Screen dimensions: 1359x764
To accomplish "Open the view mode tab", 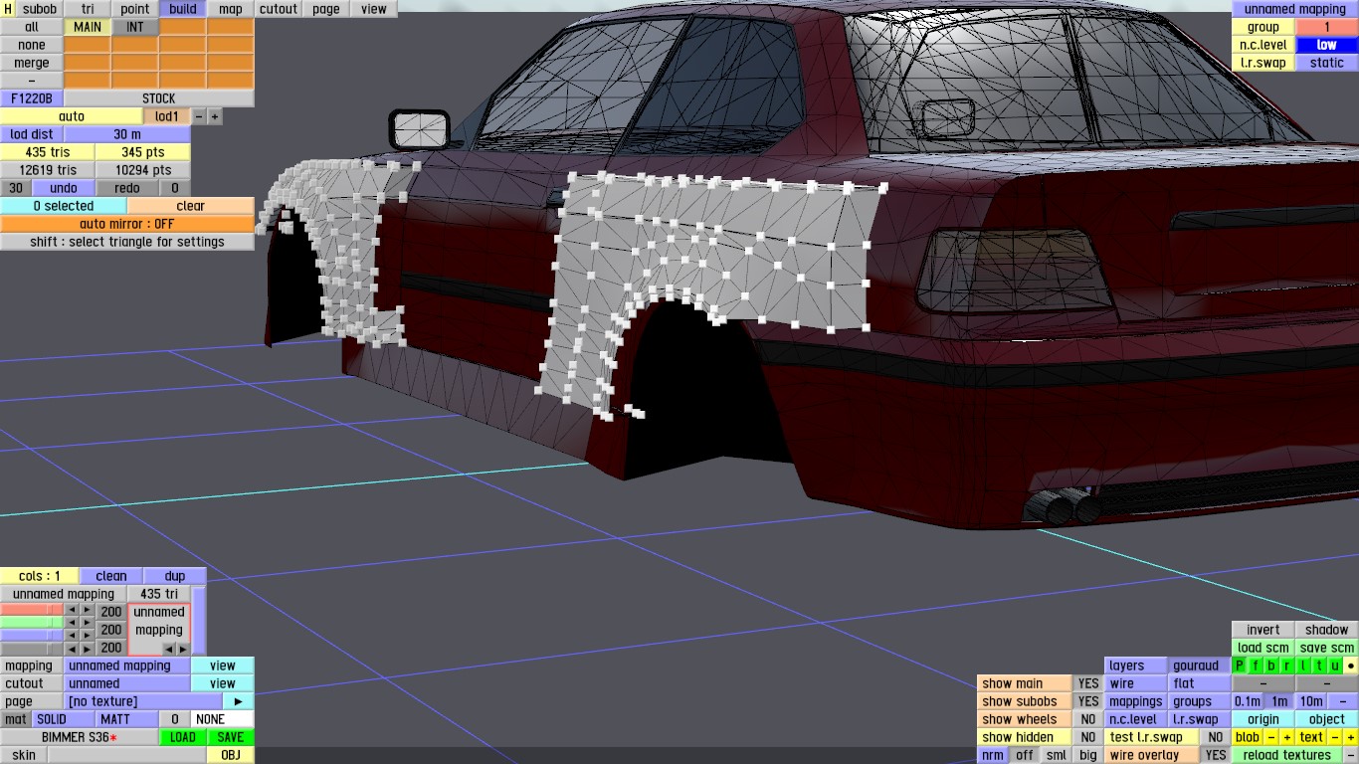I will pos(374,9).
